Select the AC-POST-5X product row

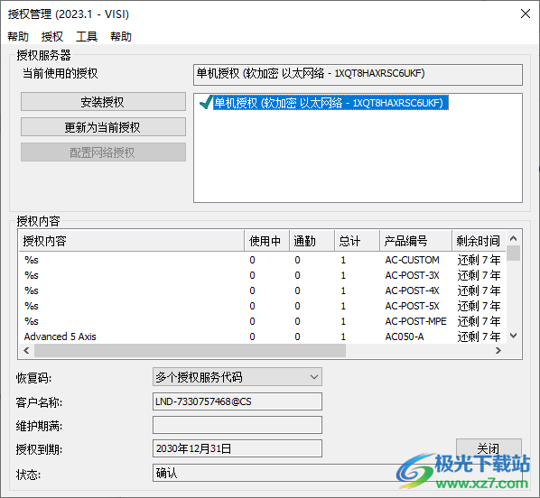pyautogui.click(x=263, y=306)
